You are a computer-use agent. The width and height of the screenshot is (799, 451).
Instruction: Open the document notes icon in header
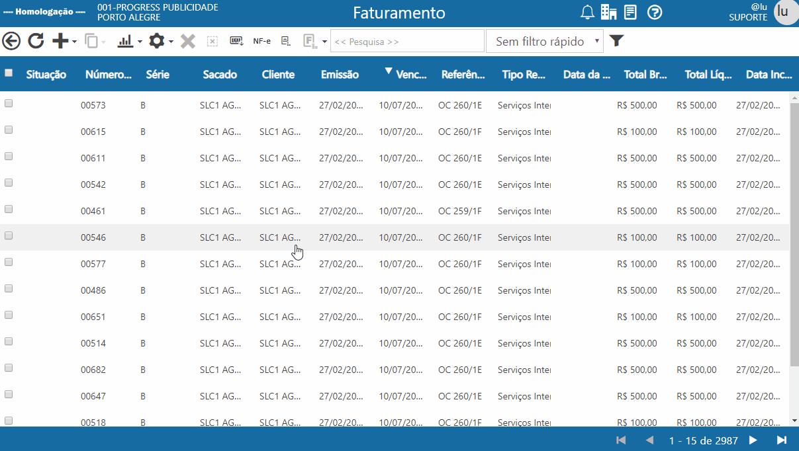[x=631, y=12]
